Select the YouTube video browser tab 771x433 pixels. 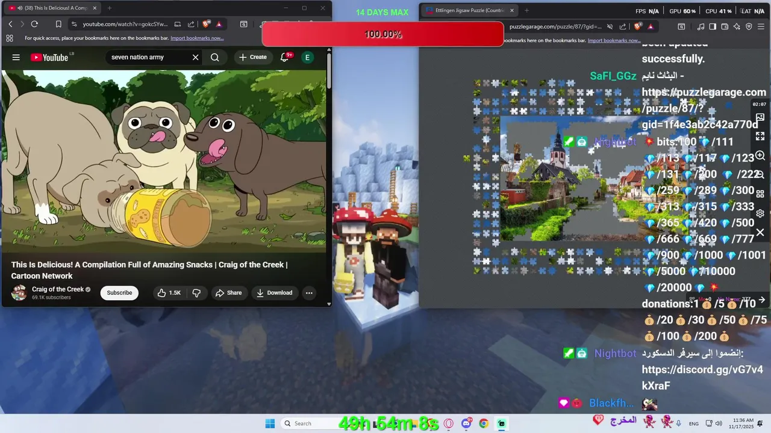(x=52, y=8)
